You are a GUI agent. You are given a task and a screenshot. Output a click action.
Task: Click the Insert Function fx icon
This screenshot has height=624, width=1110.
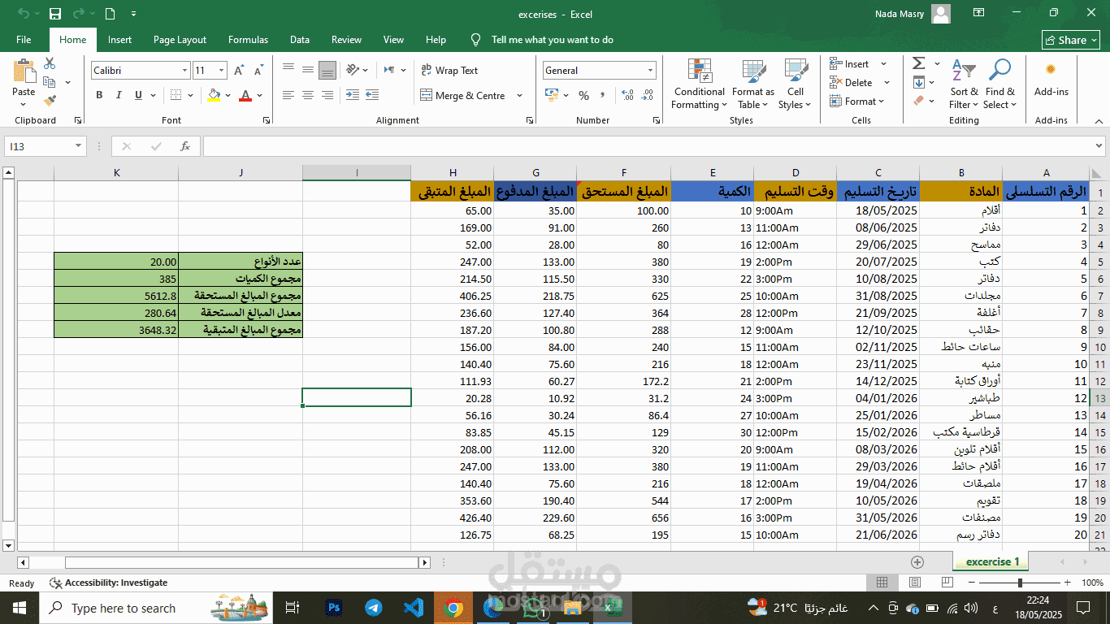pyautogui.click(x=185, y=146)
